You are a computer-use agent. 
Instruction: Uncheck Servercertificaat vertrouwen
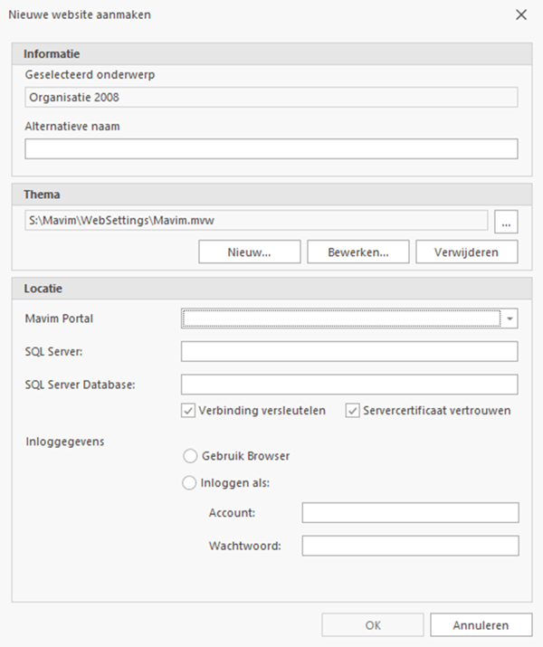[352, 411]
